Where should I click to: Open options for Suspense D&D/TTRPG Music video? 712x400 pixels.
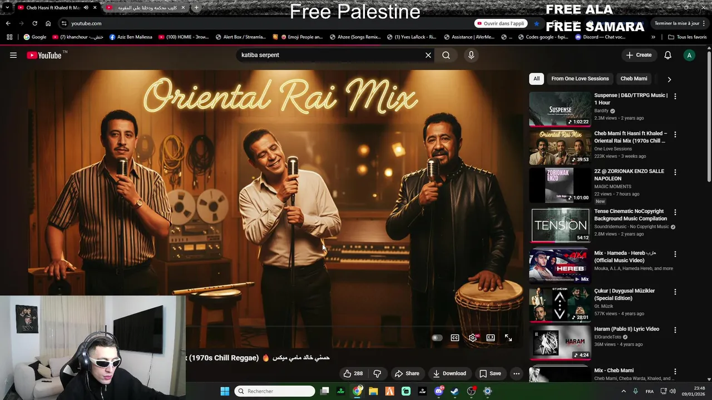pos(675,96)
